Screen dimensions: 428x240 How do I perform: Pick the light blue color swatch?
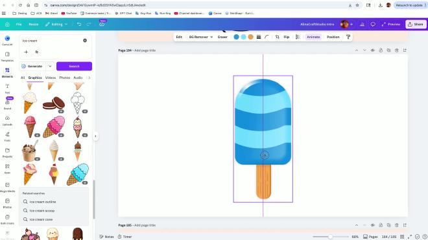click(x=243, y=37)
